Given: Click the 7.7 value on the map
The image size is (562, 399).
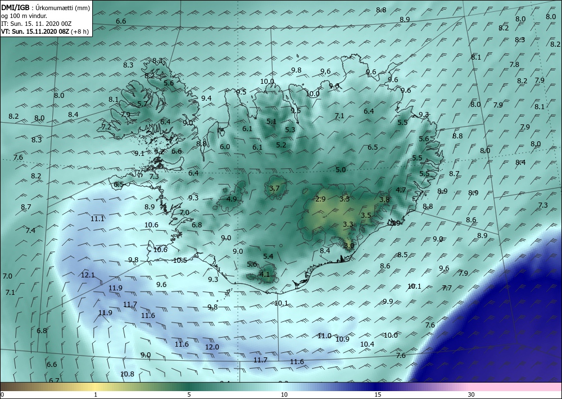Looking at the screenshot, I should click(x=447, y=288).
